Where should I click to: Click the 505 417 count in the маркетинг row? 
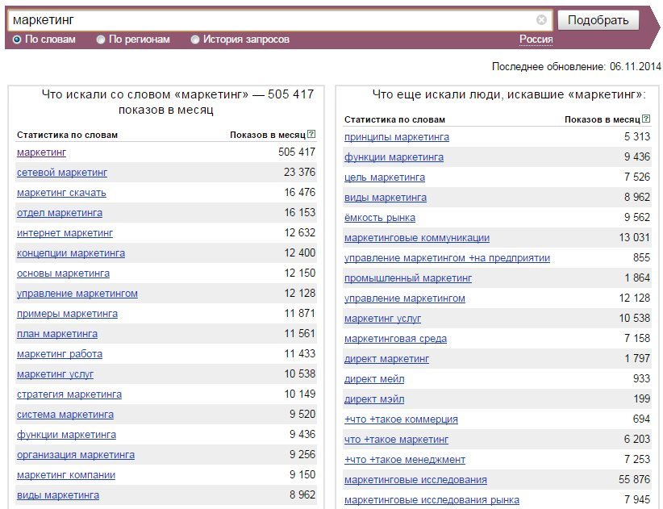[x=297, y=152]
